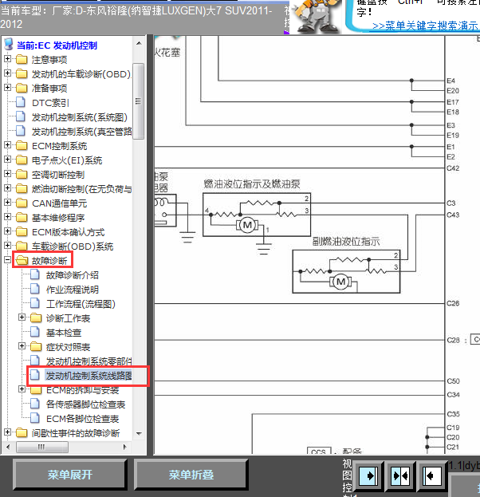
Task: Expand the 症状对照表 subfolder
Action: tap(22, 346)
